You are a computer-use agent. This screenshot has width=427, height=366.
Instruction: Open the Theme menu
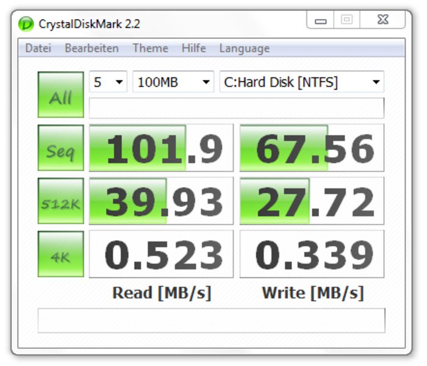point(150,48)
